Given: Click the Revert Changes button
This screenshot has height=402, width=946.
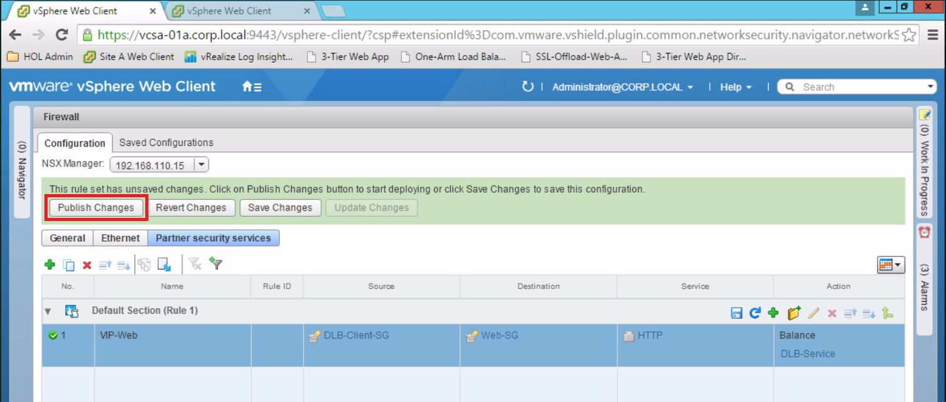Looking at the screenshot, I should tap(191, 208).
